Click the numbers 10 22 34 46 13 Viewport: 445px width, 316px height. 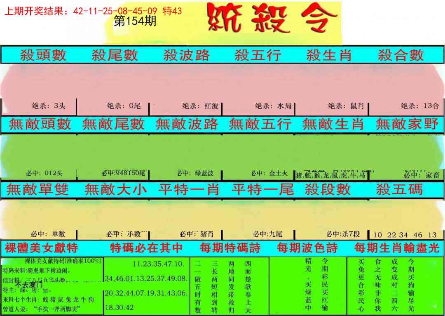point(405,235)
